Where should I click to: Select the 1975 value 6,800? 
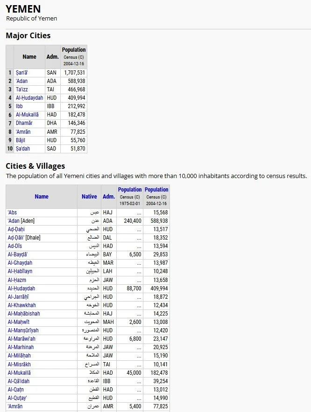(x=135, y=339)
